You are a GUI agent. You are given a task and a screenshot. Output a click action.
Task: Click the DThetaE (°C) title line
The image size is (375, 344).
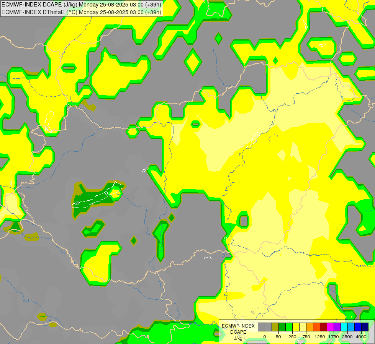(81, 12)
